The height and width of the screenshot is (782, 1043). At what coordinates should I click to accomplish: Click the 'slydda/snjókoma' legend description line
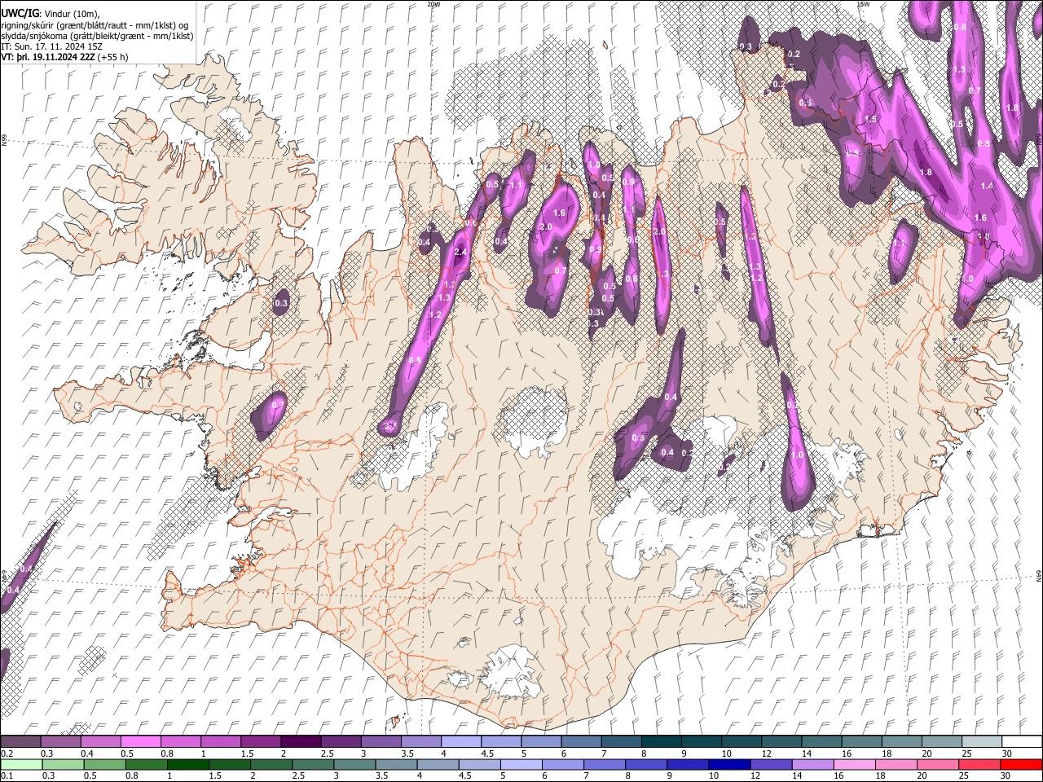(96, 36)
